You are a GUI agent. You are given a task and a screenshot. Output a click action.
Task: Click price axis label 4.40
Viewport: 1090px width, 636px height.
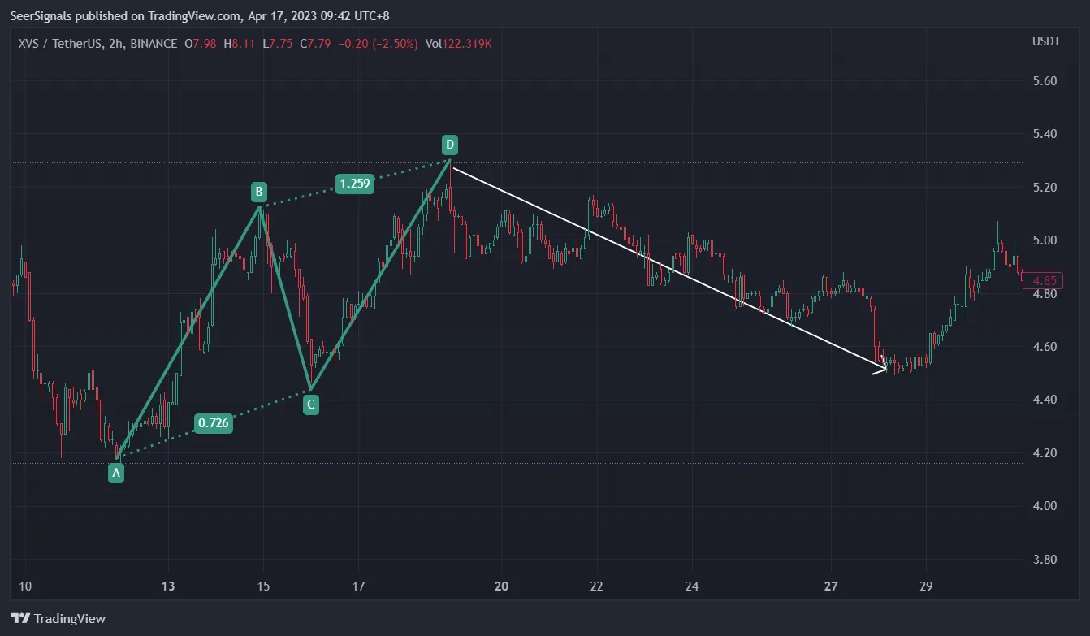coord(1045,400)
